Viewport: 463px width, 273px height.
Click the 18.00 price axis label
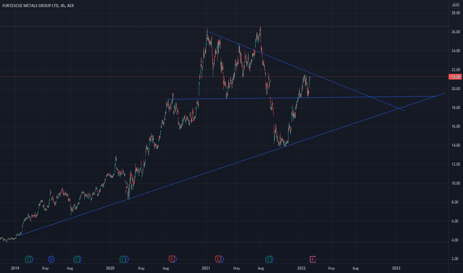[x=456, y=108]
